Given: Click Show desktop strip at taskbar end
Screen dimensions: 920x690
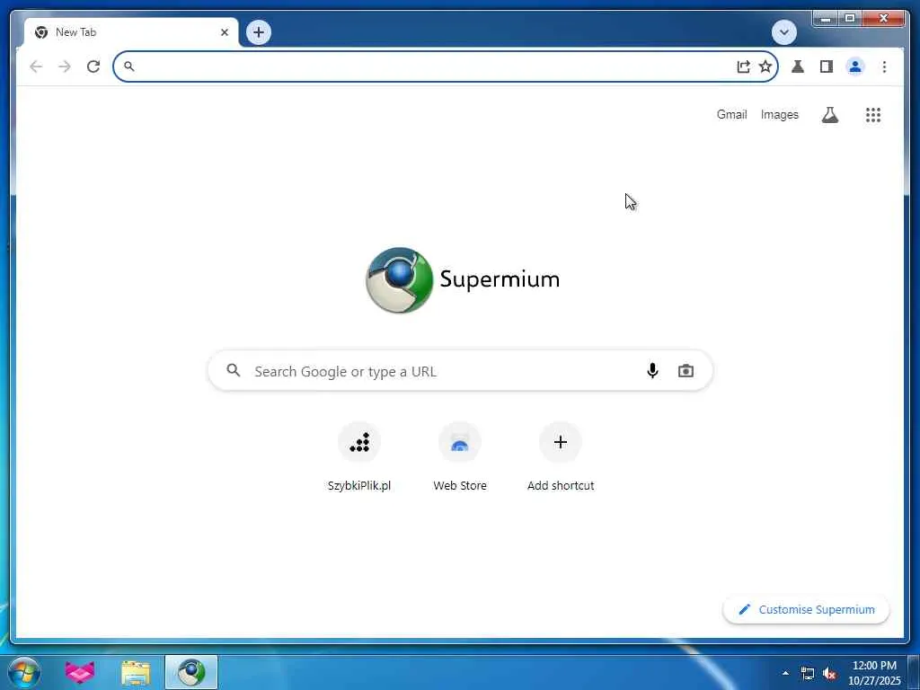Looking at the screenshot, I should [x=914, y=673].
